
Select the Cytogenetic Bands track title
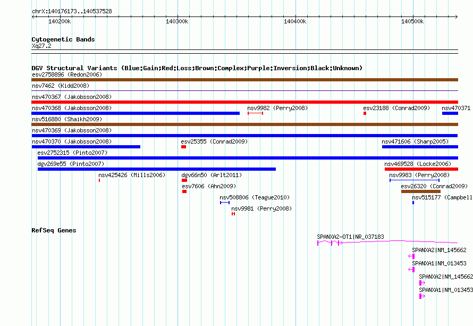click(63, 39)
